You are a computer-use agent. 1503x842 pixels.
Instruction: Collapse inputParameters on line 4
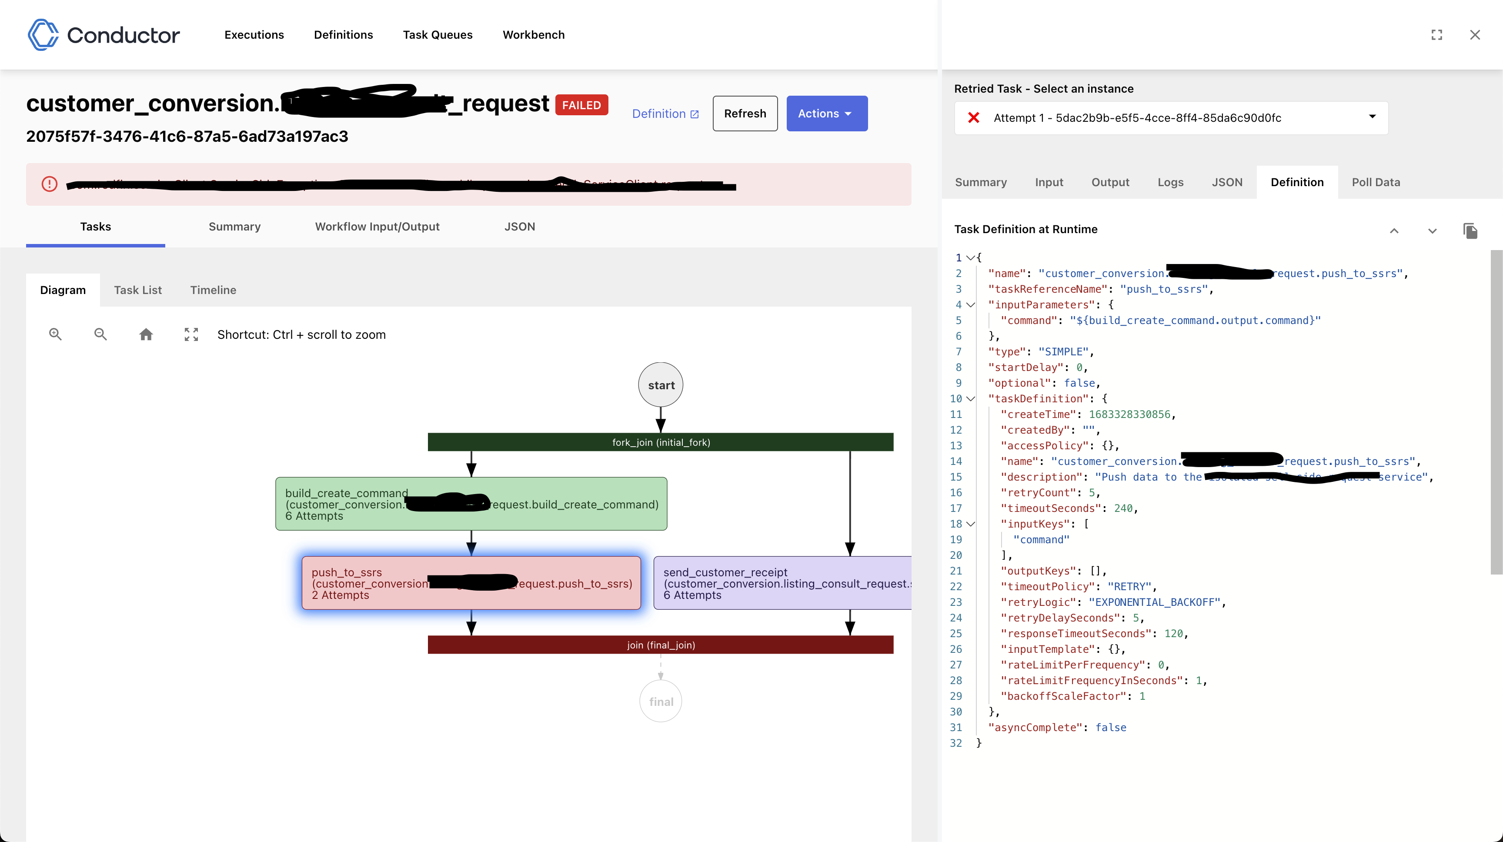pyautogui.click(x=970, y=304)
